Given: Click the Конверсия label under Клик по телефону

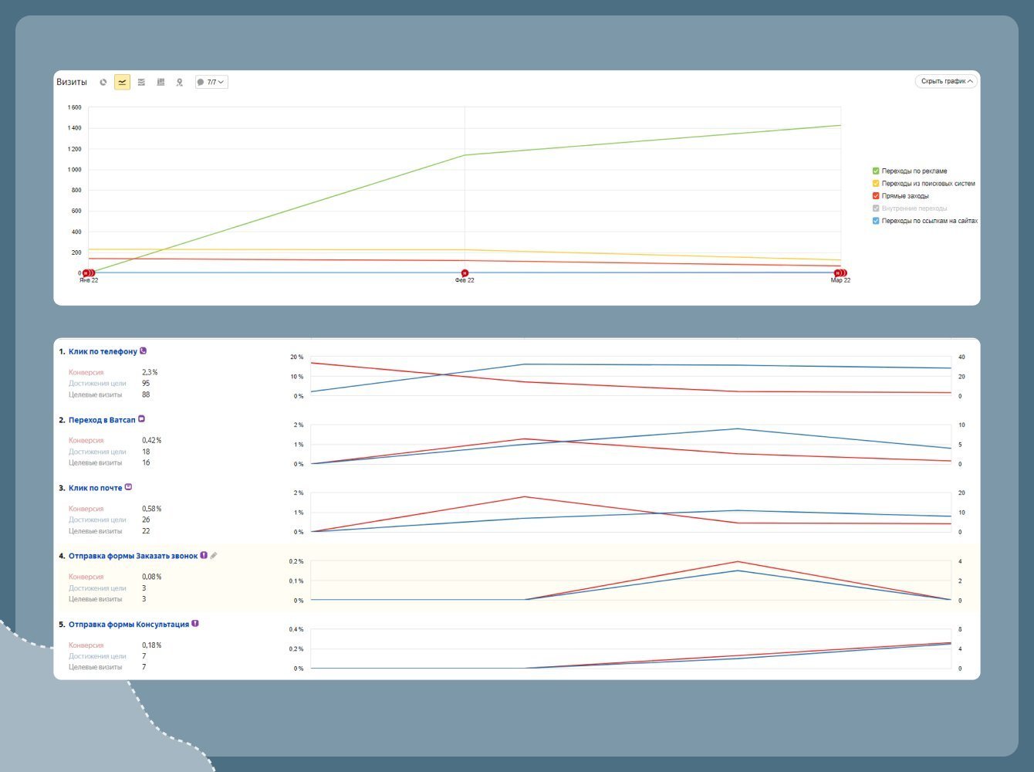Looking at the screenshot, I should click(x=86, y=372).
